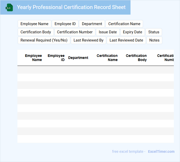The height and width of the screenshot is (162, 180).
Task: Select the Employee Name tag
Action: point(34,24)
